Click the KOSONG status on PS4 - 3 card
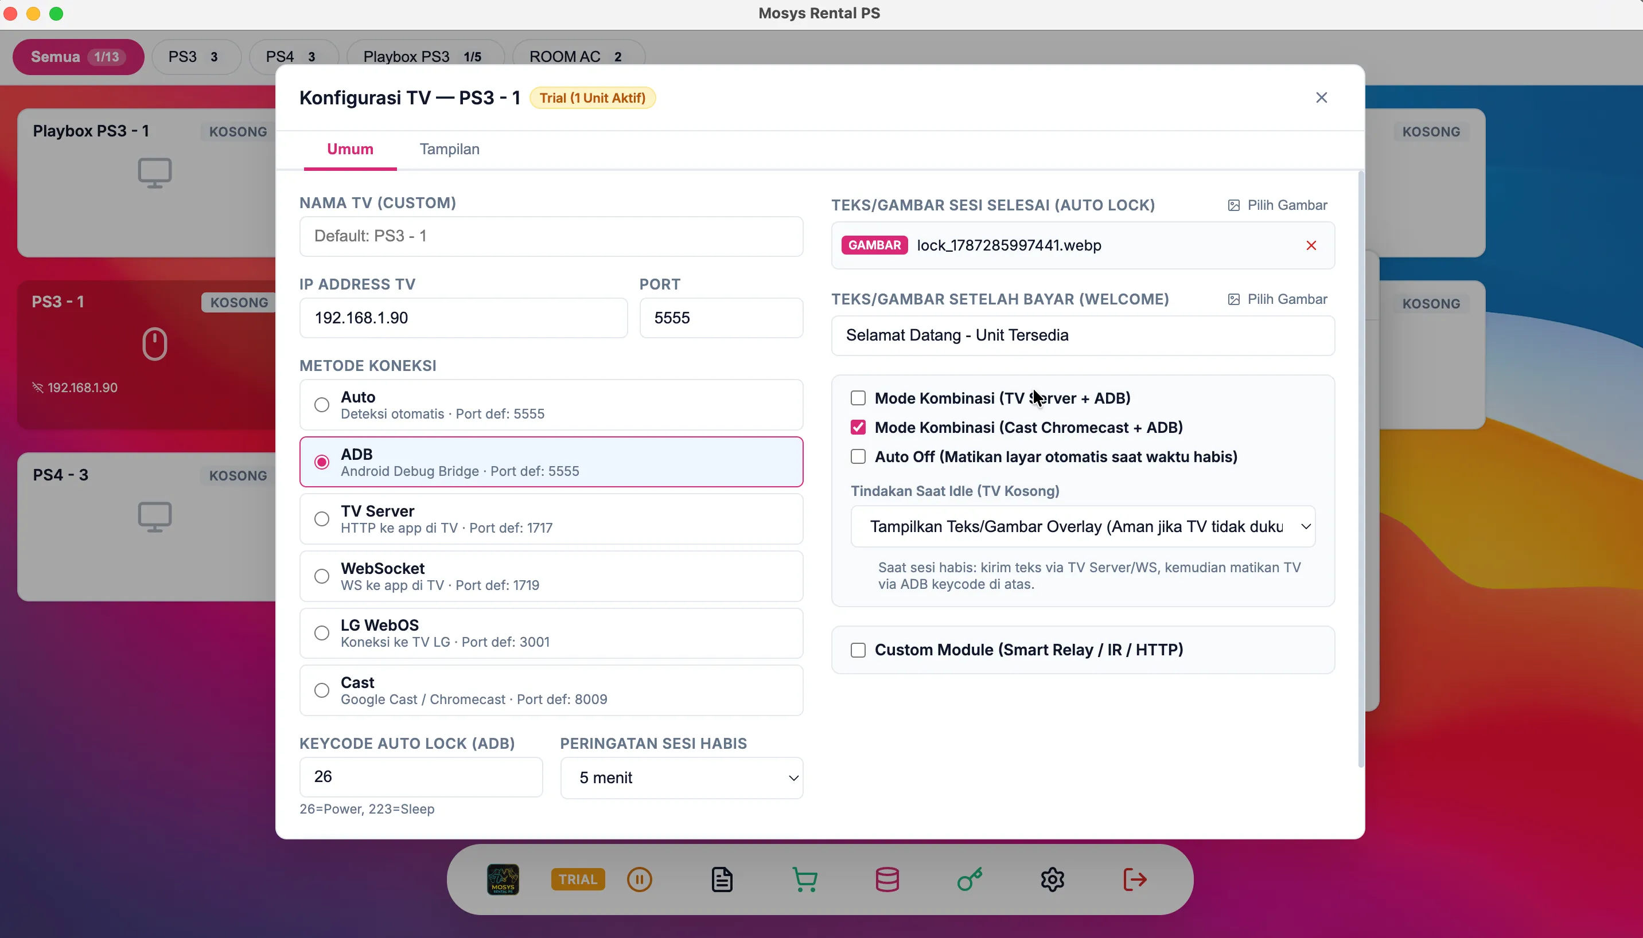Viewport: 1643px width, 938px height. click(x=238, y=475)
